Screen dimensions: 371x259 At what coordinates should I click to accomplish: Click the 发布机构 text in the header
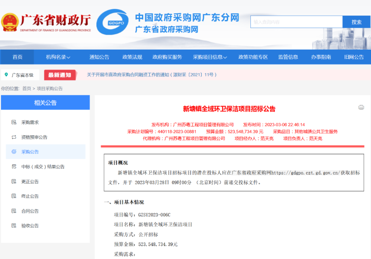point(192,125)
